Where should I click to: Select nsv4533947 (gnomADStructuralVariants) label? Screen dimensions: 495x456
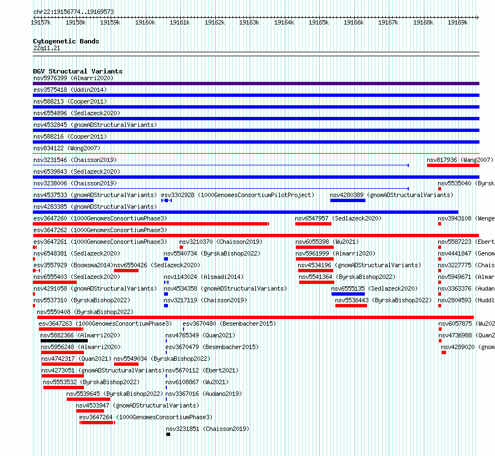(x=137, y=405)
